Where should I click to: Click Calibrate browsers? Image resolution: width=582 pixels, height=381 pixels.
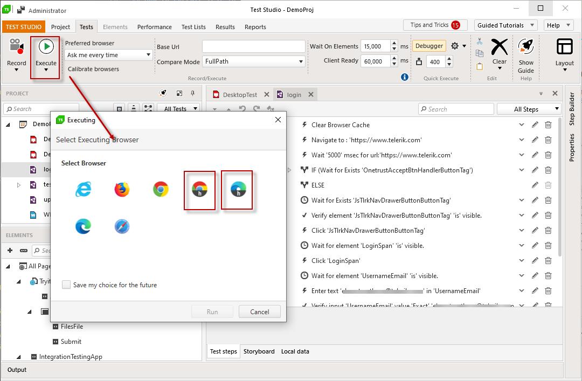click(93, 69)
